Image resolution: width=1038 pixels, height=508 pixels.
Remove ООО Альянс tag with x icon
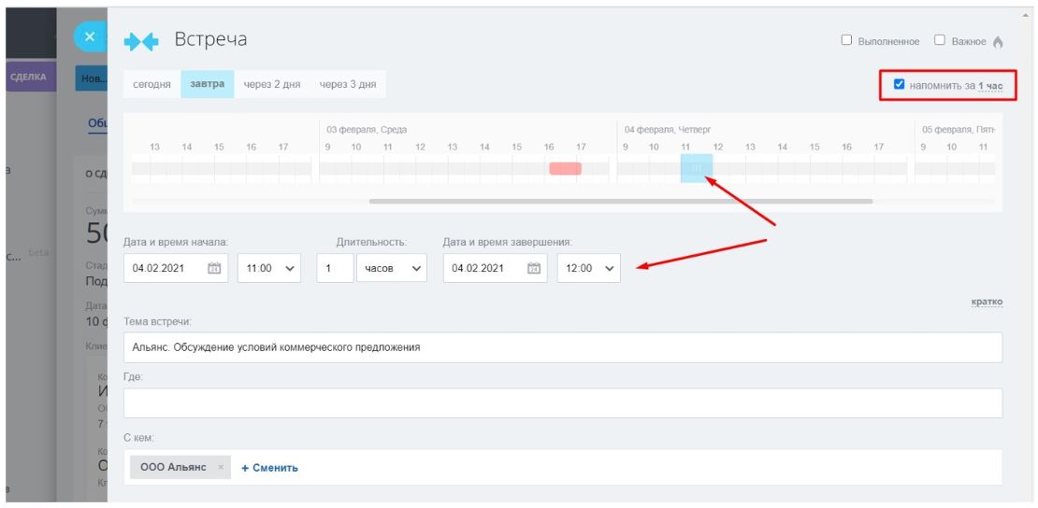click(221, 467)
